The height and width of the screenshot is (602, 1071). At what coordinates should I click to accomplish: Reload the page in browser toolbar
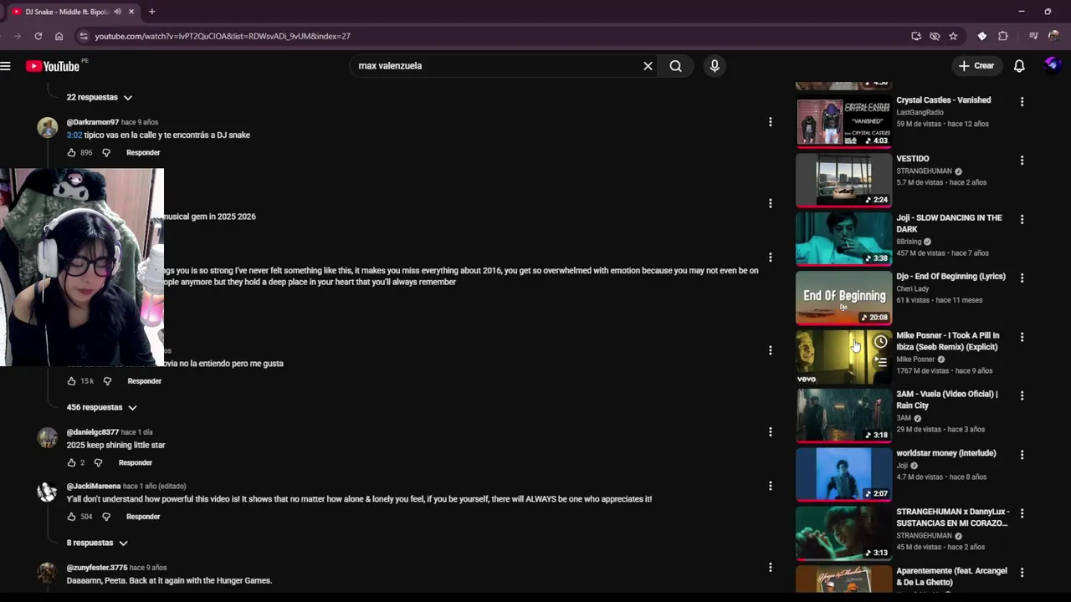coord(38,36)
